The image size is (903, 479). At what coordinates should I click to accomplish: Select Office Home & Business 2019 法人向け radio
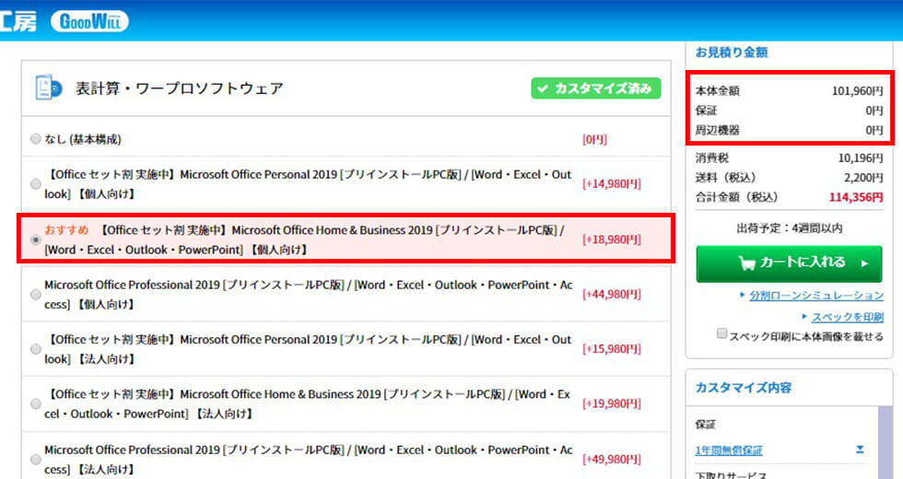pyautogui.click(x=36, y=403)
